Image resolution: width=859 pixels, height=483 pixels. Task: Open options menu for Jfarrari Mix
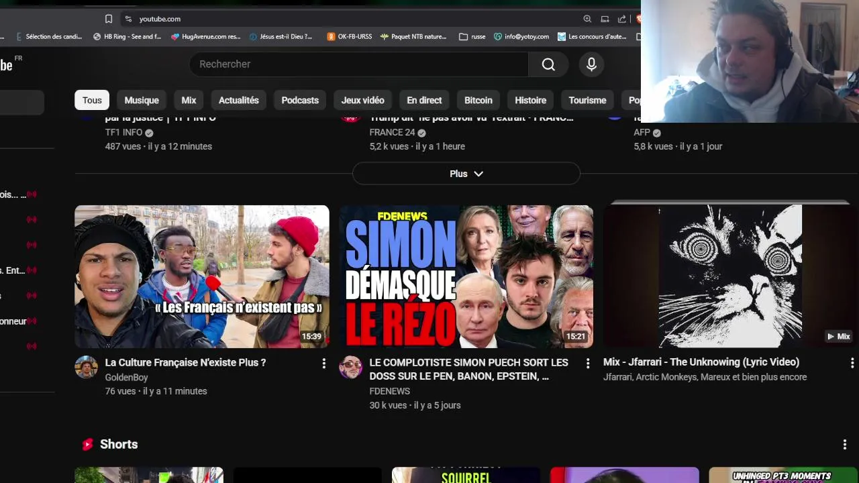(x=852, y=363)
